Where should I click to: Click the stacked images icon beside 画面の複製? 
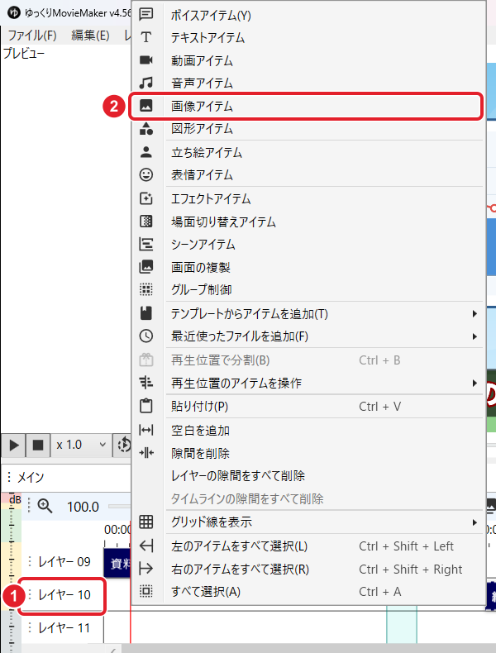[145, 266]
